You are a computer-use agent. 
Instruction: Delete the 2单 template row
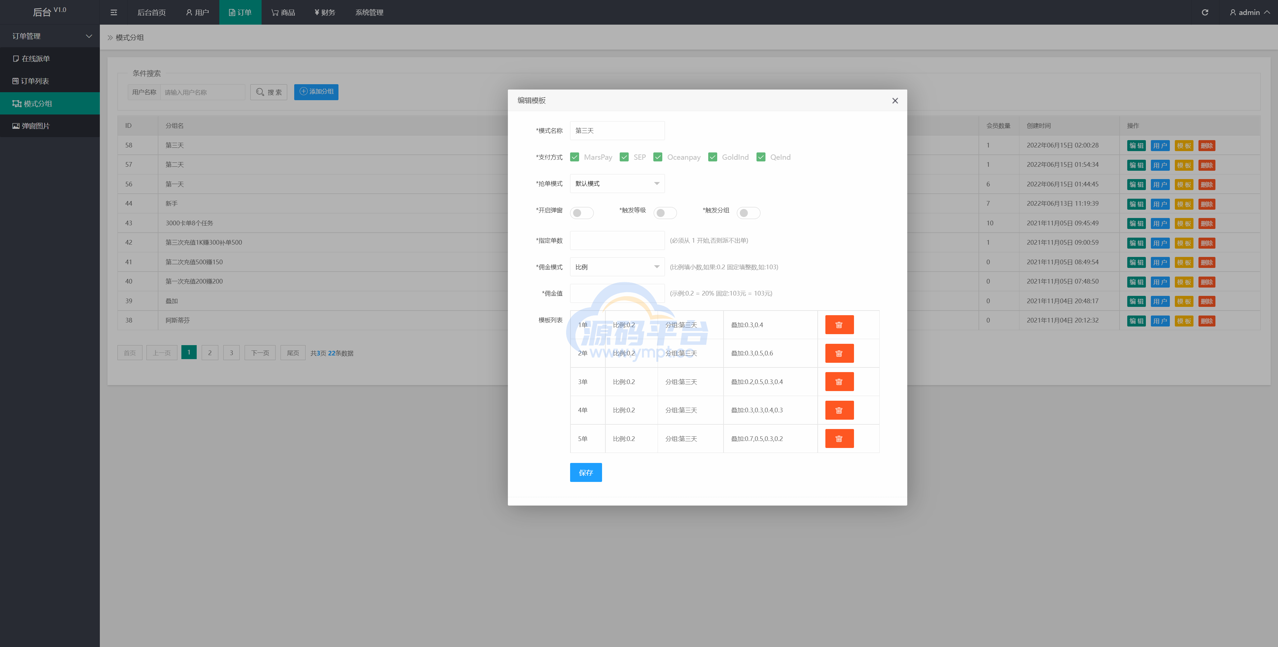tap(839, 353)
